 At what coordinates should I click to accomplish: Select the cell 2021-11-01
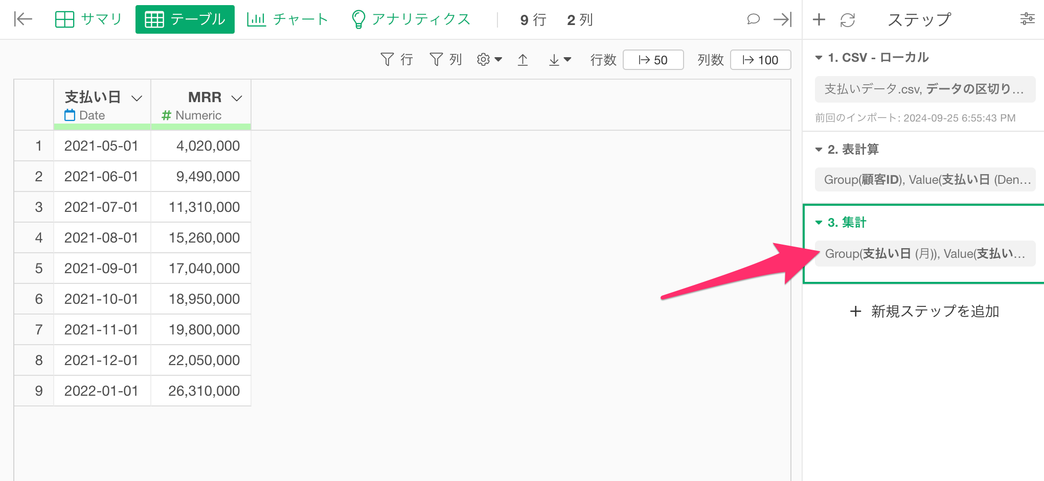click(x=102, y=330)
